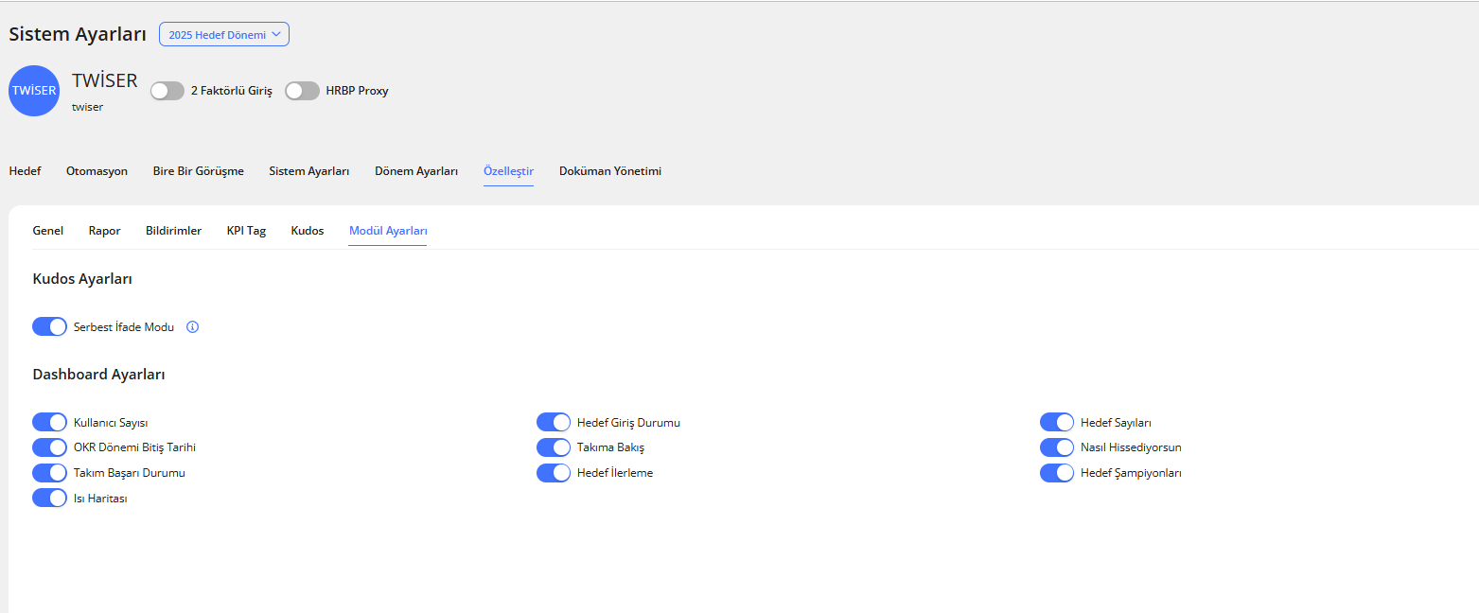The image size is (1479, 613).
Task: Turn off Kullanıcı Sayısı dashboard toggle
Action: click(50, 422)
